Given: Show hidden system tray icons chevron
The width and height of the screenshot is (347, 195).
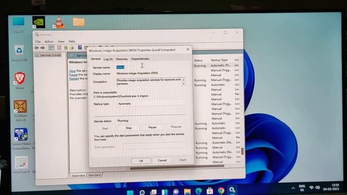Looking at the screenshot, I should (x=293, y=188).
